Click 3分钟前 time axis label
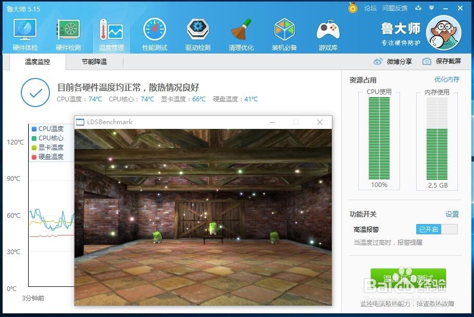The width and height of the screenshot is (474, 317). pos(33,298)
